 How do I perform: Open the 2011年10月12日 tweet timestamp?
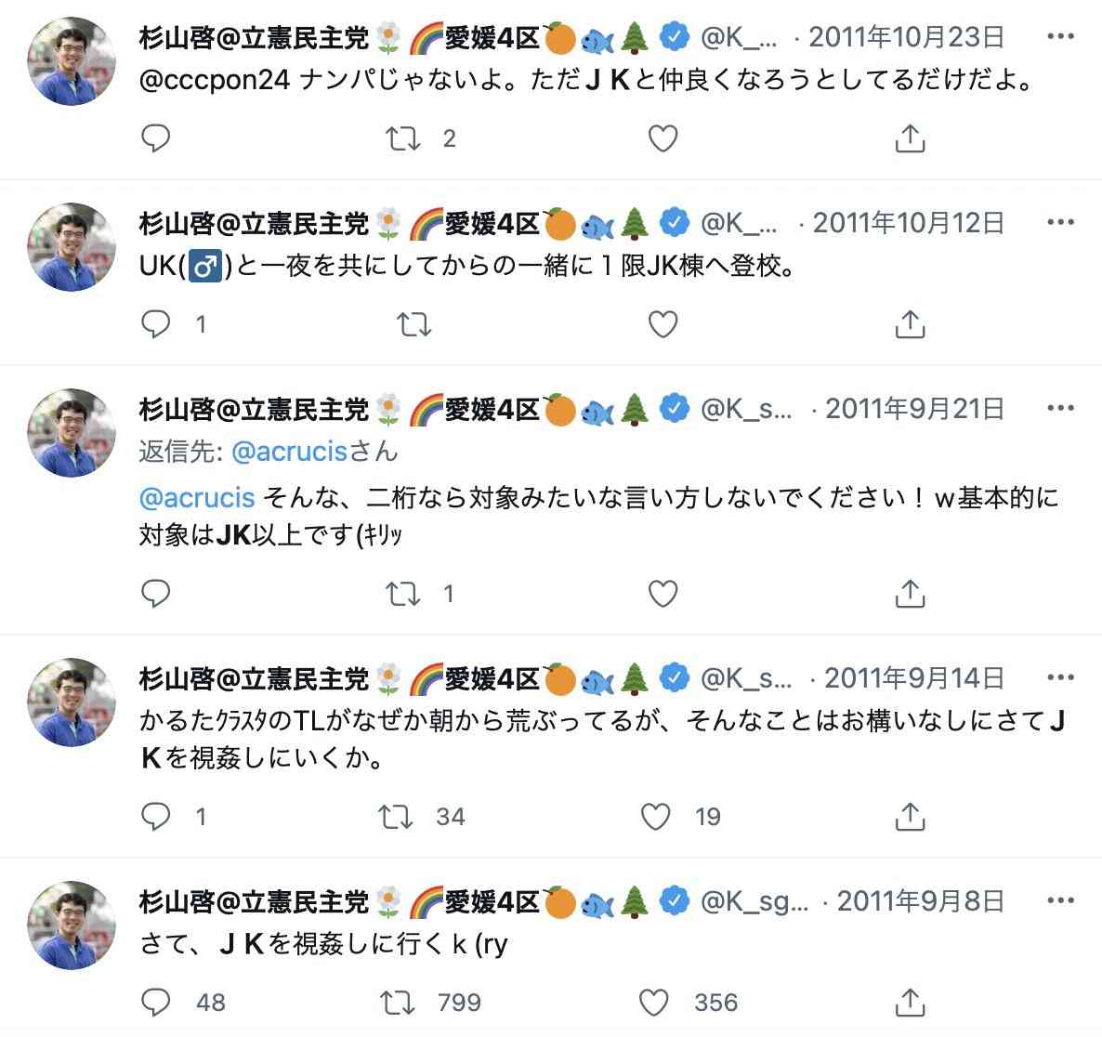pos(908,223)
